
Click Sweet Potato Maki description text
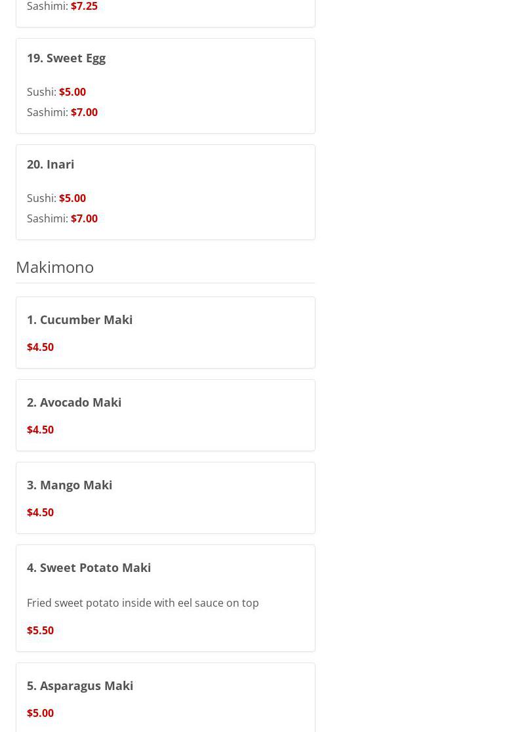[143, 603]
